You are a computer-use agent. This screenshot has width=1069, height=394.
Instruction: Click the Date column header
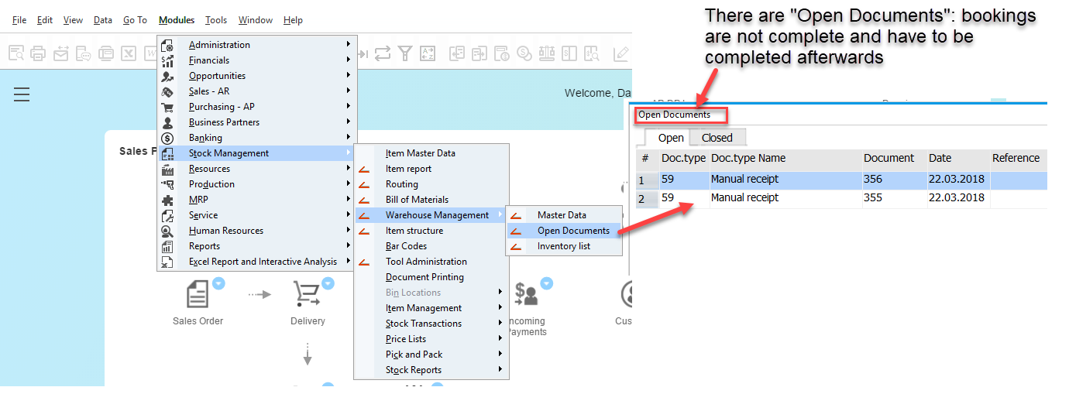(x=957, y=158)
